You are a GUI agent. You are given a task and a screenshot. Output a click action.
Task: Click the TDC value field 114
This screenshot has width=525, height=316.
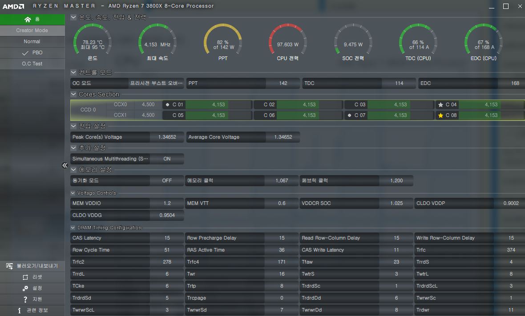coord(399,83)
